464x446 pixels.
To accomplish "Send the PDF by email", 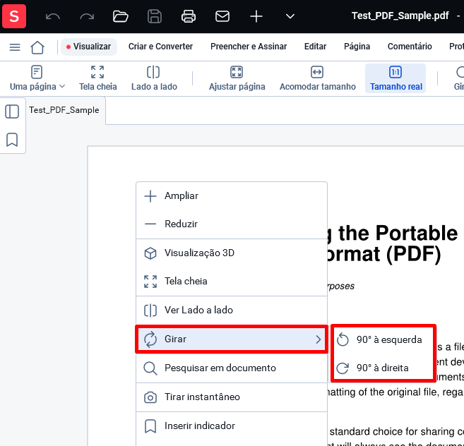I will [222, 16].
